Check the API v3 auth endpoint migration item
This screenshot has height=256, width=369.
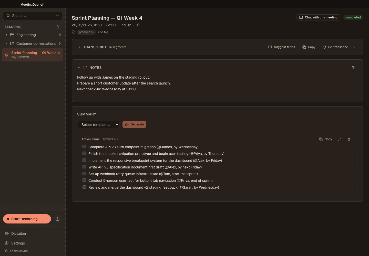pos(84,147)
